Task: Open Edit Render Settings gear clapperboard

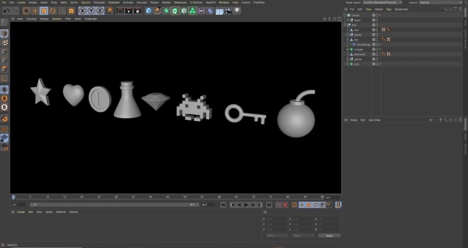Action: pyautogui.click(x=138, y=11)
